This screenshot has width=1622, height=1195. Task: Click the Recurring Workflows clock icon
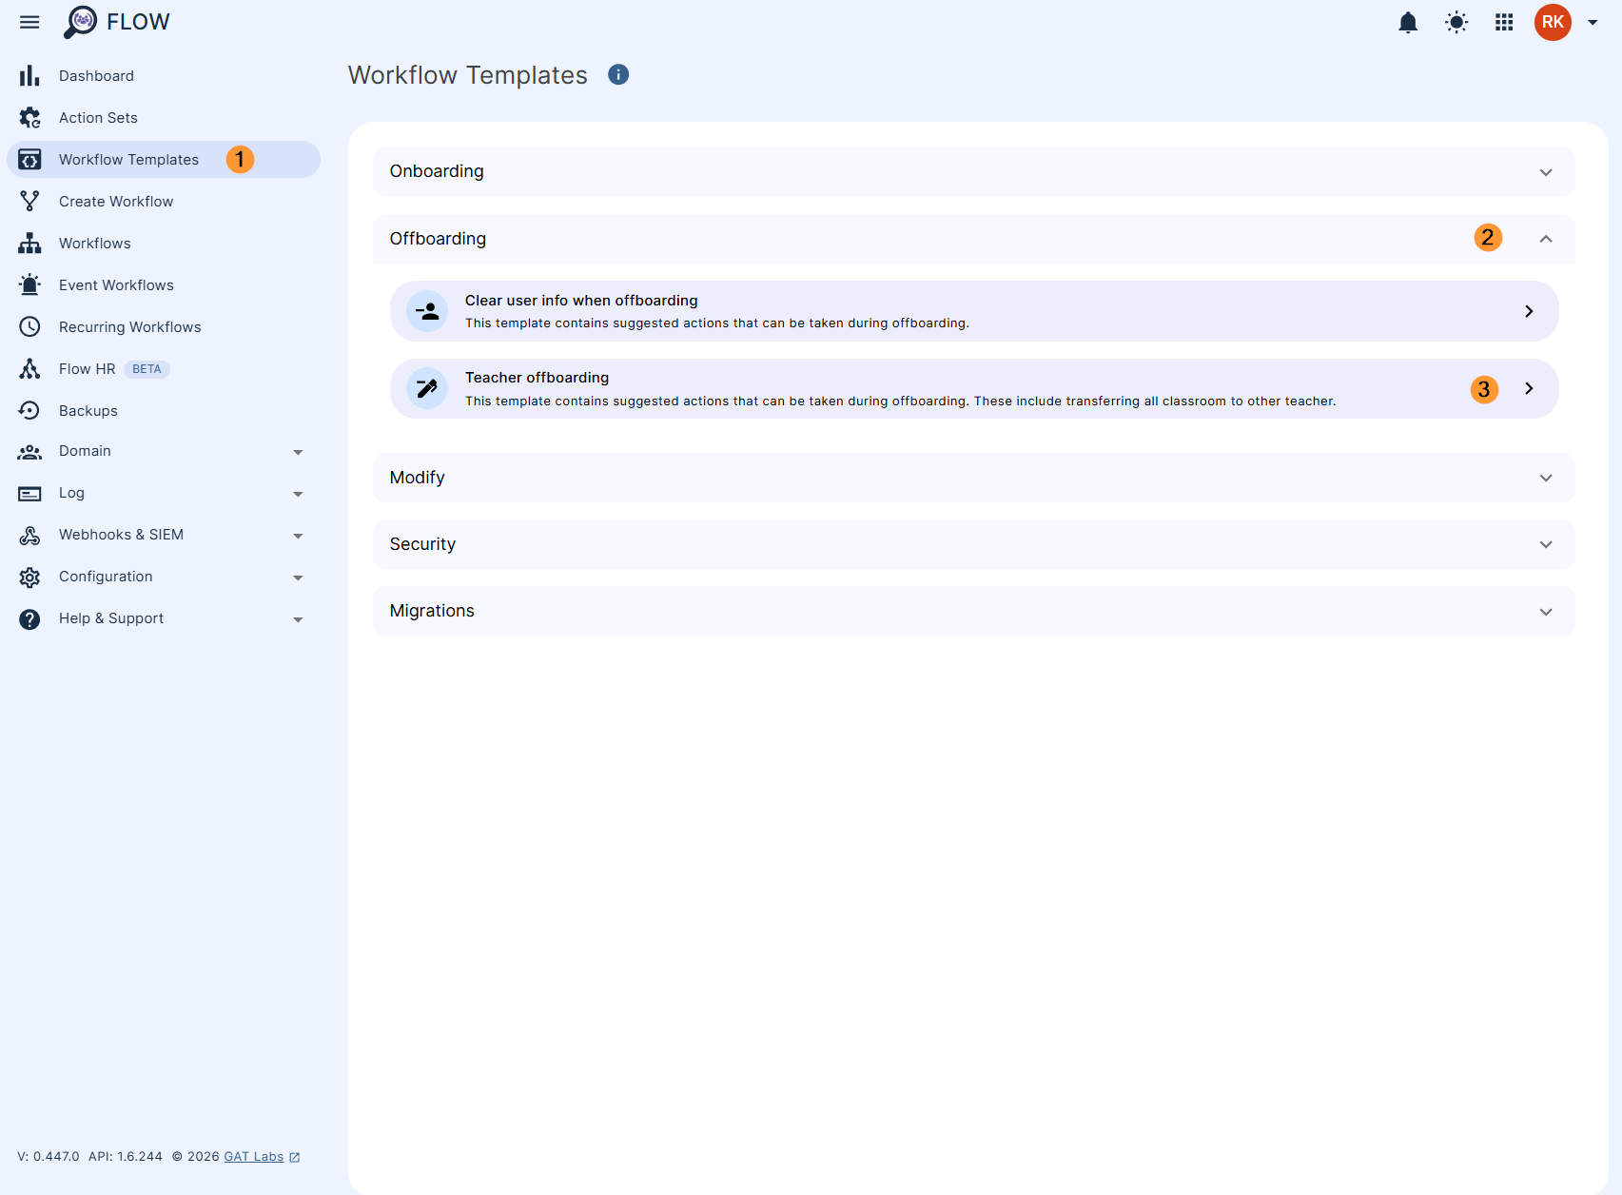[29, 326]
